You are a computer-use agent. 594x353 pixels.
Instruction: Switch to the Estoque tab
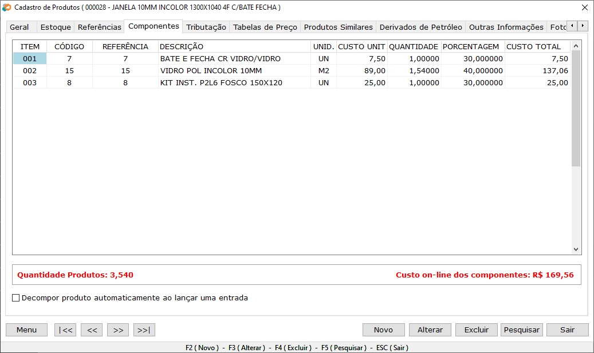[x=56, y=26]
